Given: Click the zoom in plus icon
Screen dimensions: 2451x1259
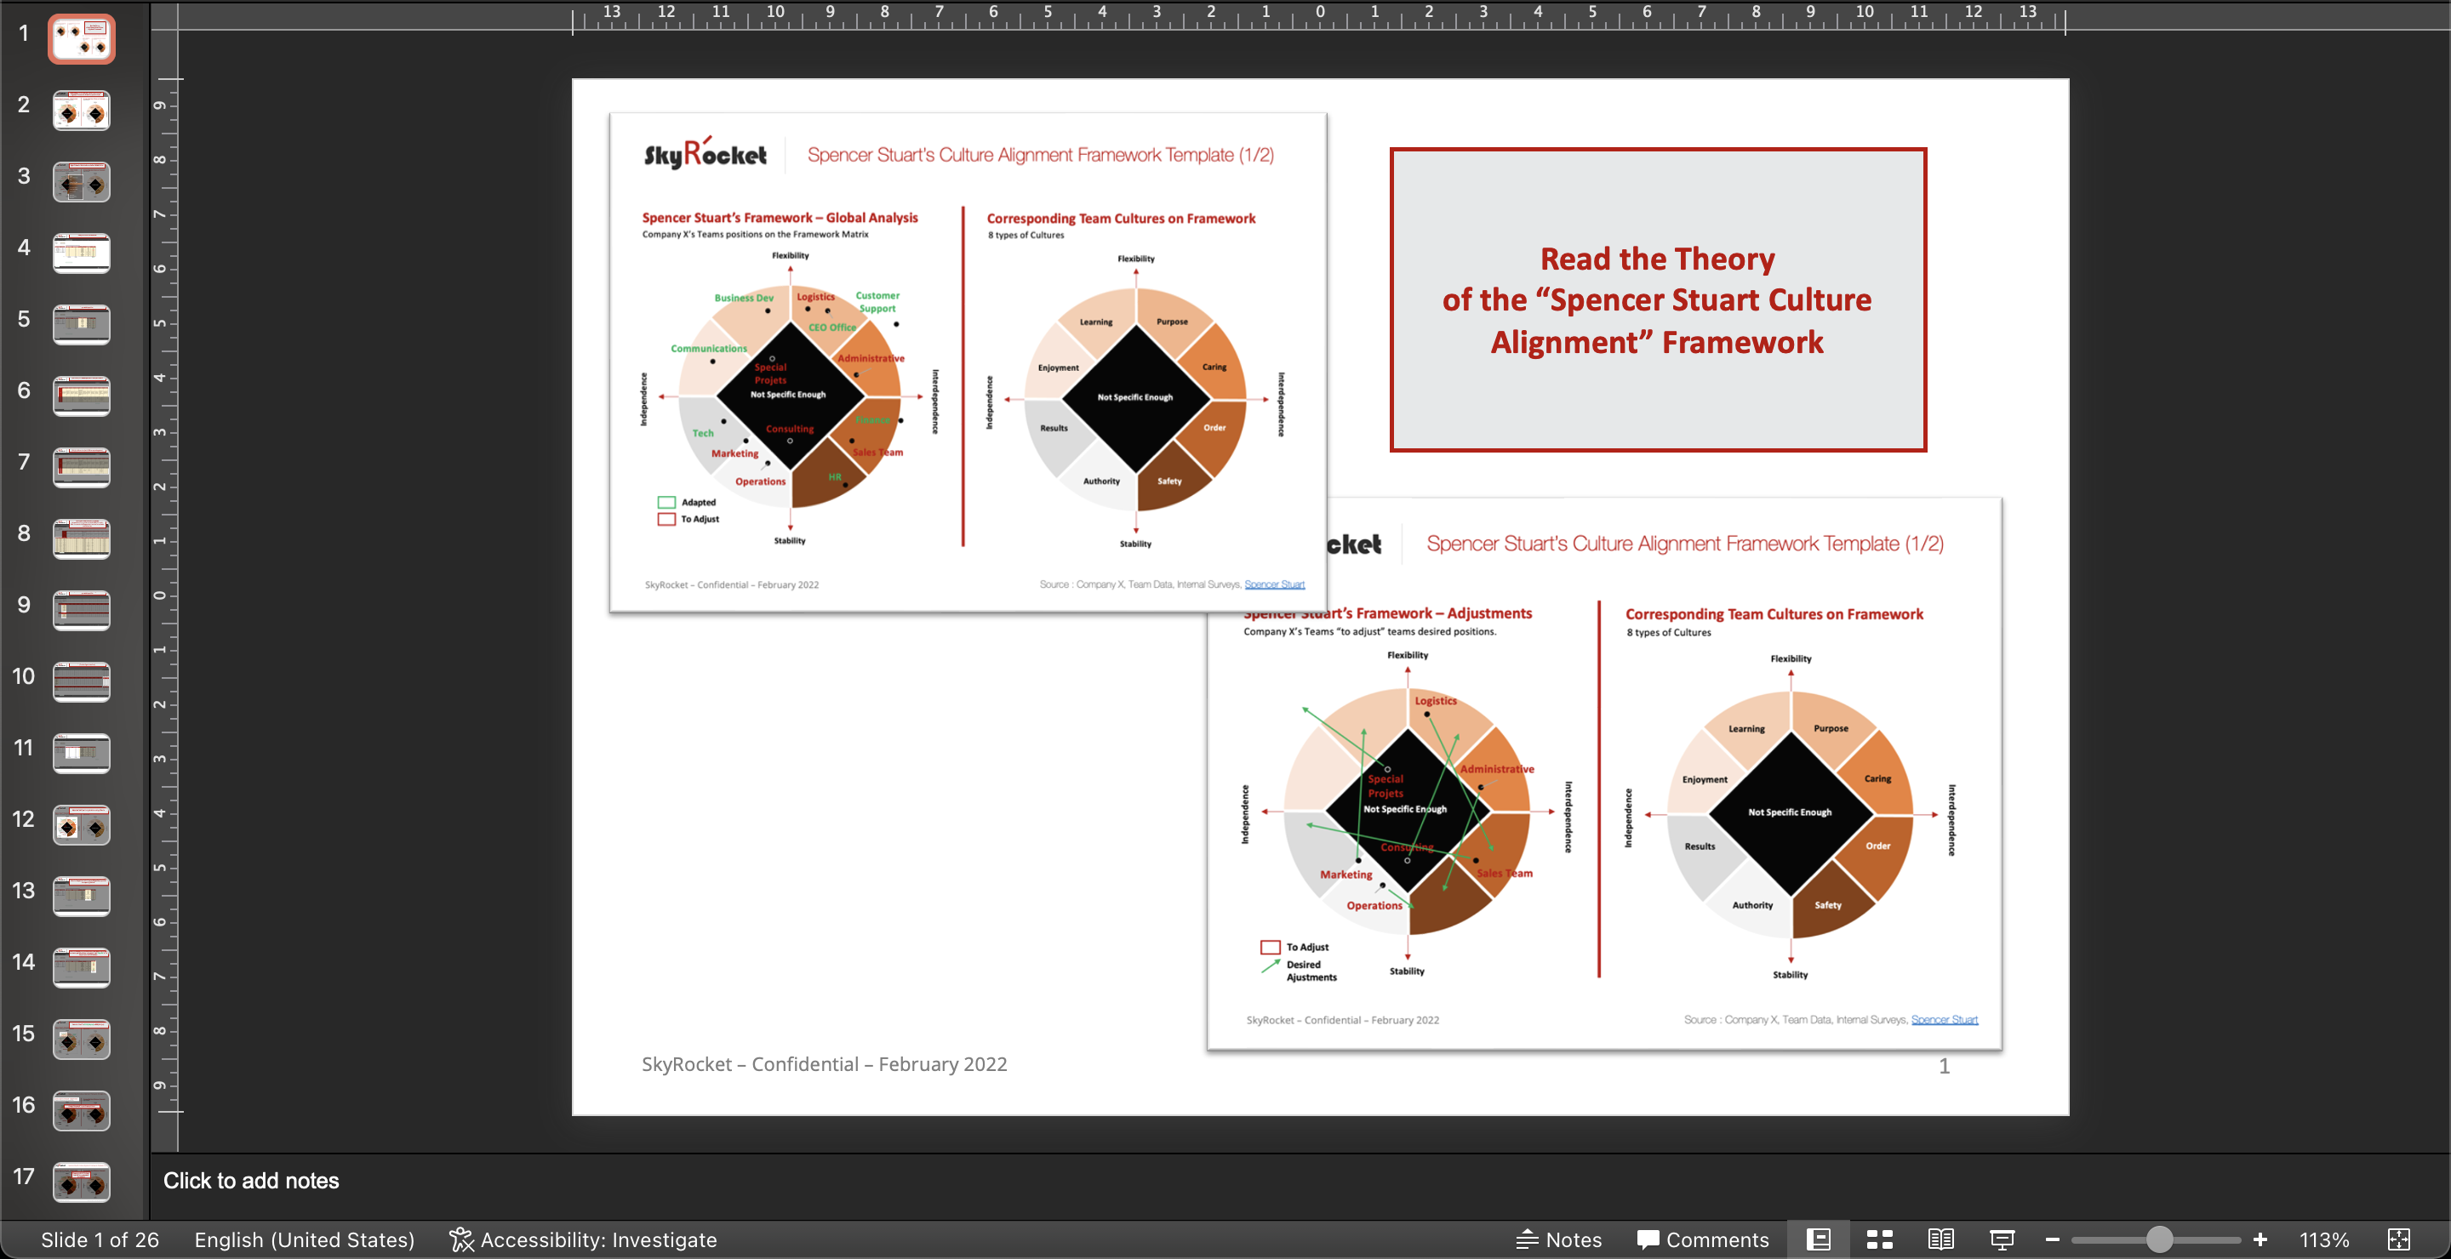Looking at the screenshot, I should point(2260,1239).
